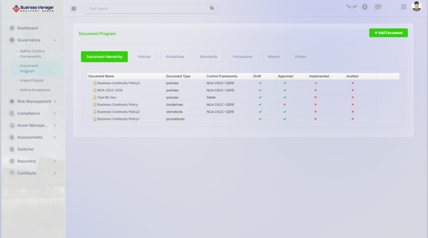Focus the Risk Search input field
Image resolution: width=428 pixels, height=238 pixels.
click(x=148, y=8)
